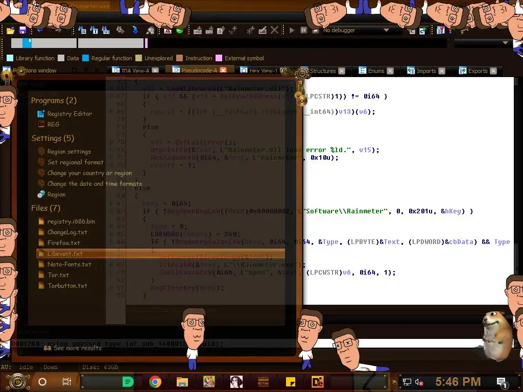The height and width of the screenshot is (392, 523).
Task: Click the Regular function blue color legend
Action: 85,58
